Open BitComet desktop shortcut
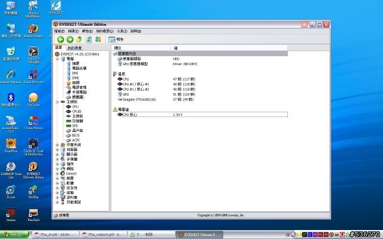383x239 pixels. point(34,100)
